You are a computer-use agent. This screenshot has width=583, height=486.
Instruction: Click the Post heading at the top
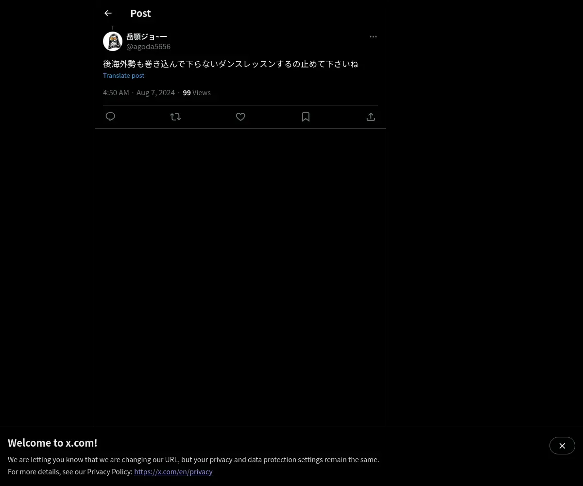tap(140, 13)
